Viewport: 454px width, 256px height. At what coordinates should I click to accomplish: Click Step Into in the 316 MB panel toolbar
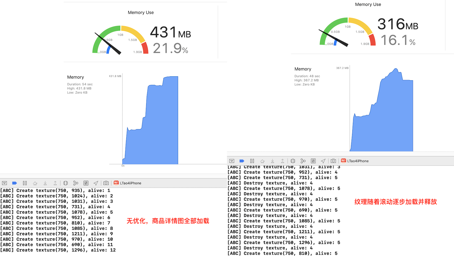[273, 161]
